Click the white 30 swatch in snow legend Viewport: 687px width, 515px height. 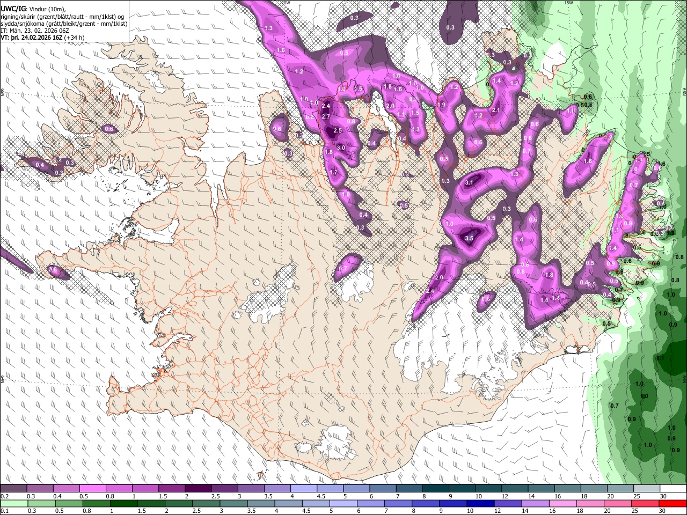click(673, 489)
